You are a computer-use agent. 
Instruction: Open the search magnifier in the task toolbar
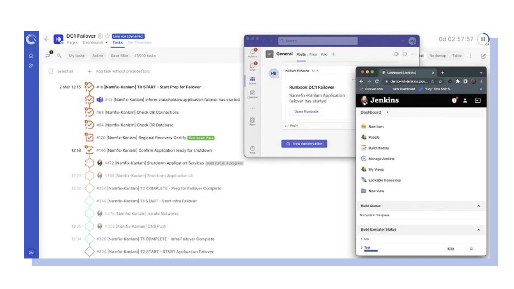tap(59, 56)
